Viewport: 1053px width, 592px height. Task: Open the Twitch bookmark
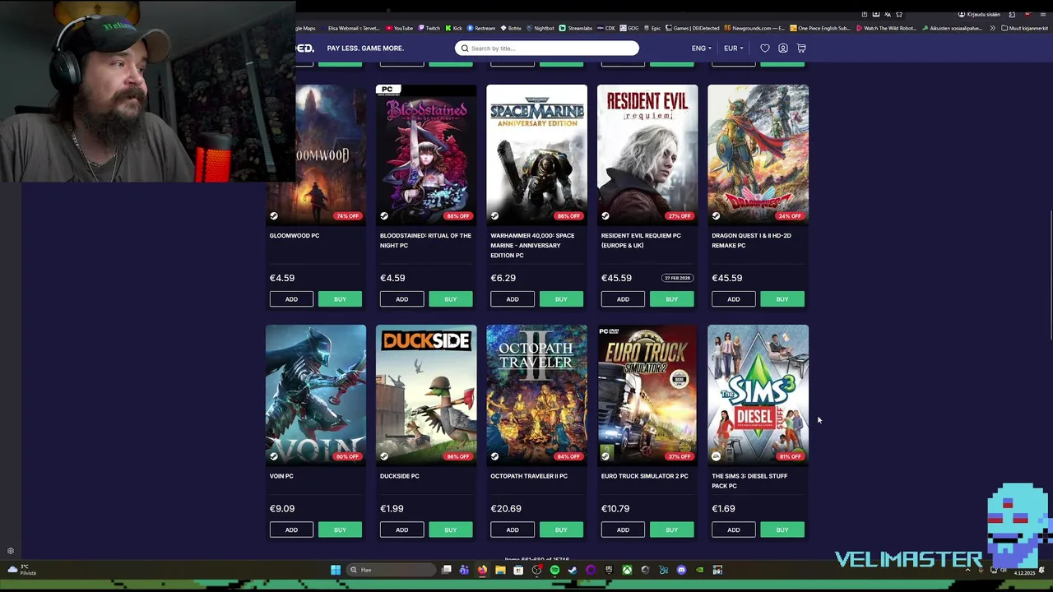[x=429, y=28]
